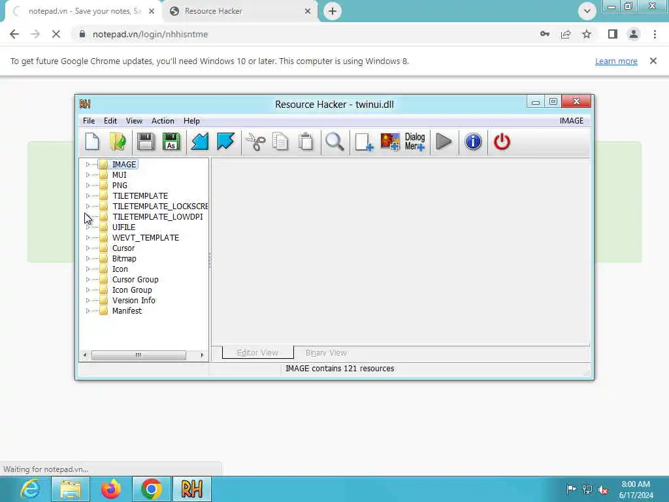Import resource with blue down-arrow icon
This screenshot has width=669, height=502.
pyautogui.click(x=200, y=142)
